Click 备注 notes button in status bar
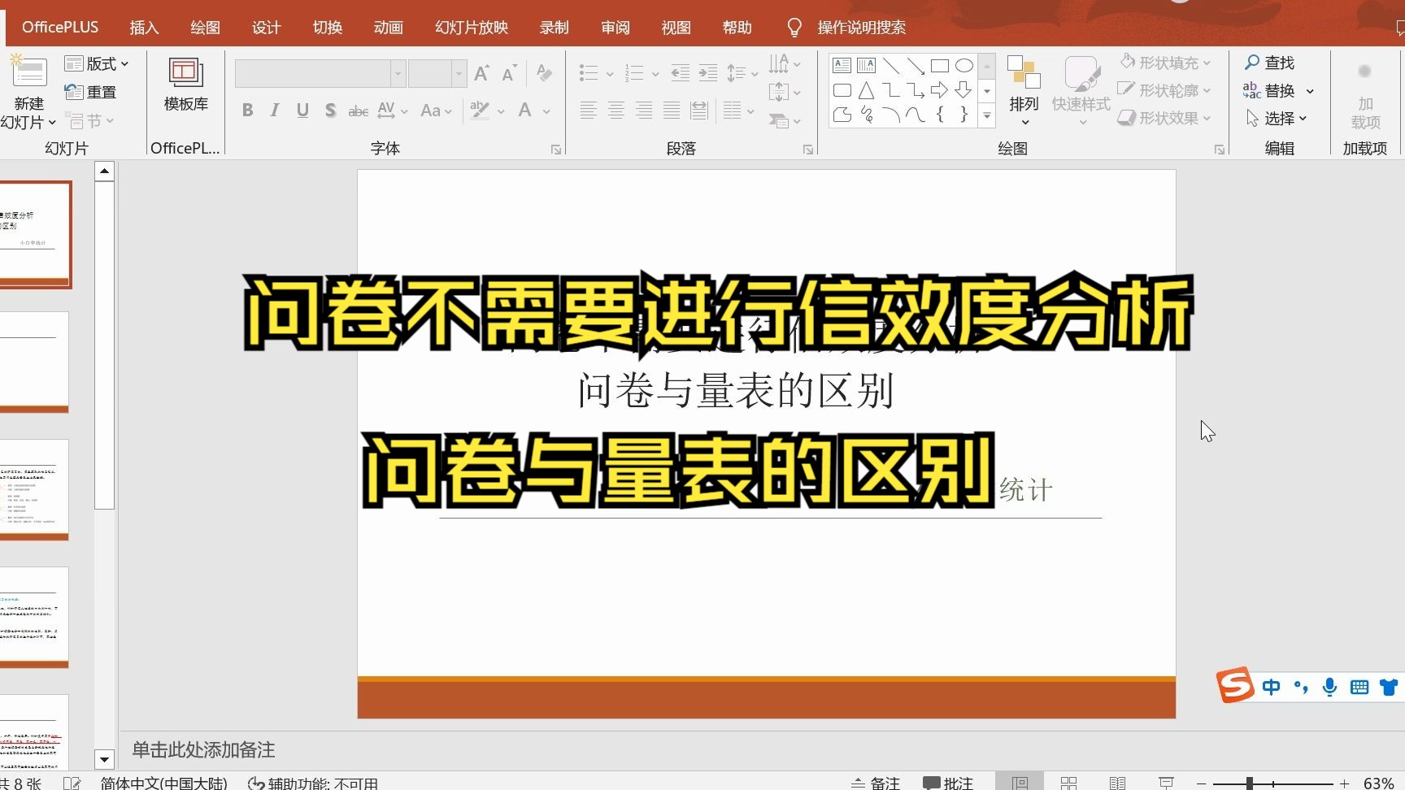 coord(875,783)
